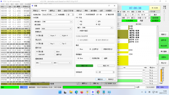Open the baud rate dropdown

57,29
